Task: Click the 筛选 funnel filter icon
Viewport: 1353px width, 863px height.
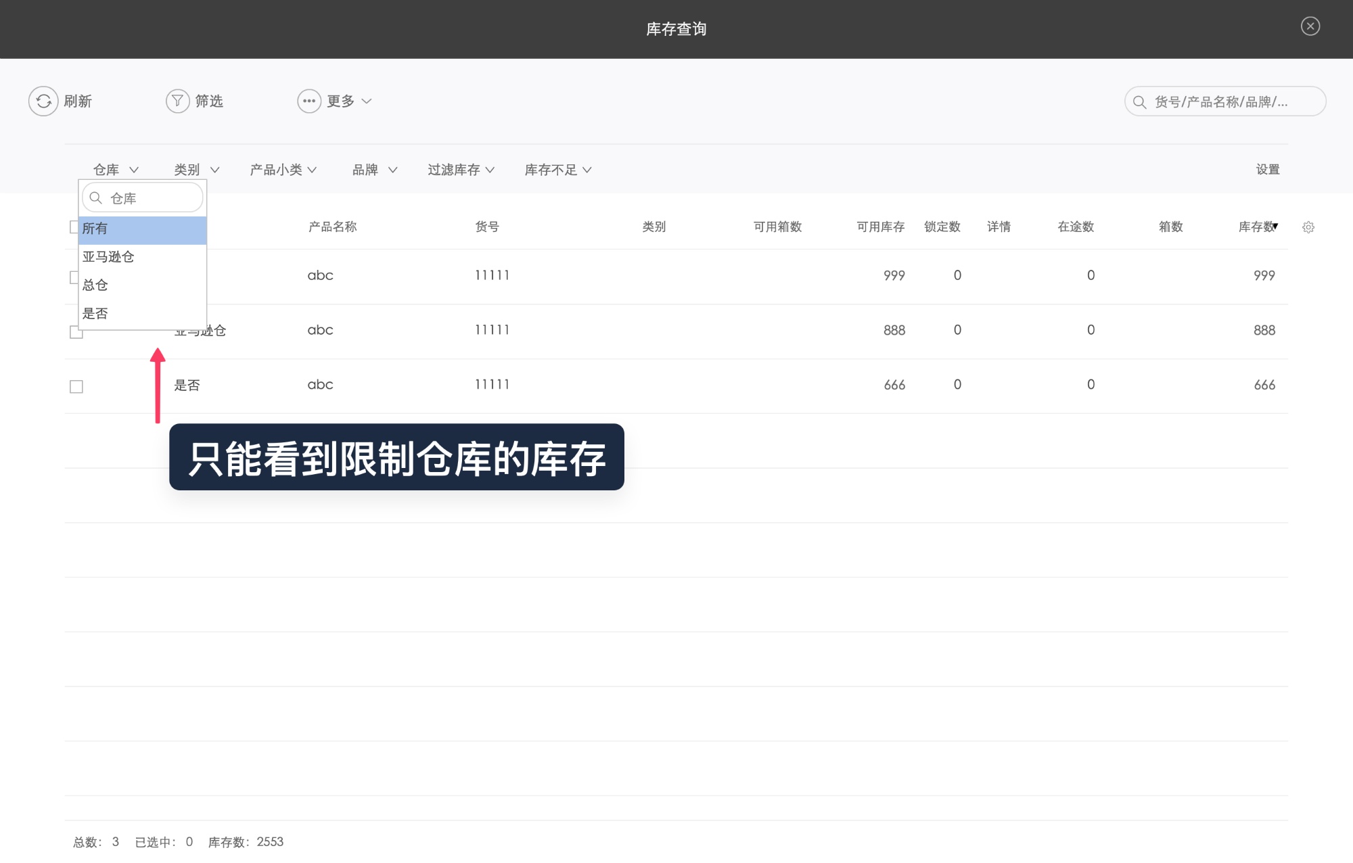Action: click(177, 101)
